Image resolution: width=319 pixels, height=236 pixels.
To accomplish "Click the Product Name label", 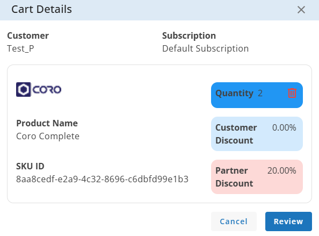I will (47, 123).
